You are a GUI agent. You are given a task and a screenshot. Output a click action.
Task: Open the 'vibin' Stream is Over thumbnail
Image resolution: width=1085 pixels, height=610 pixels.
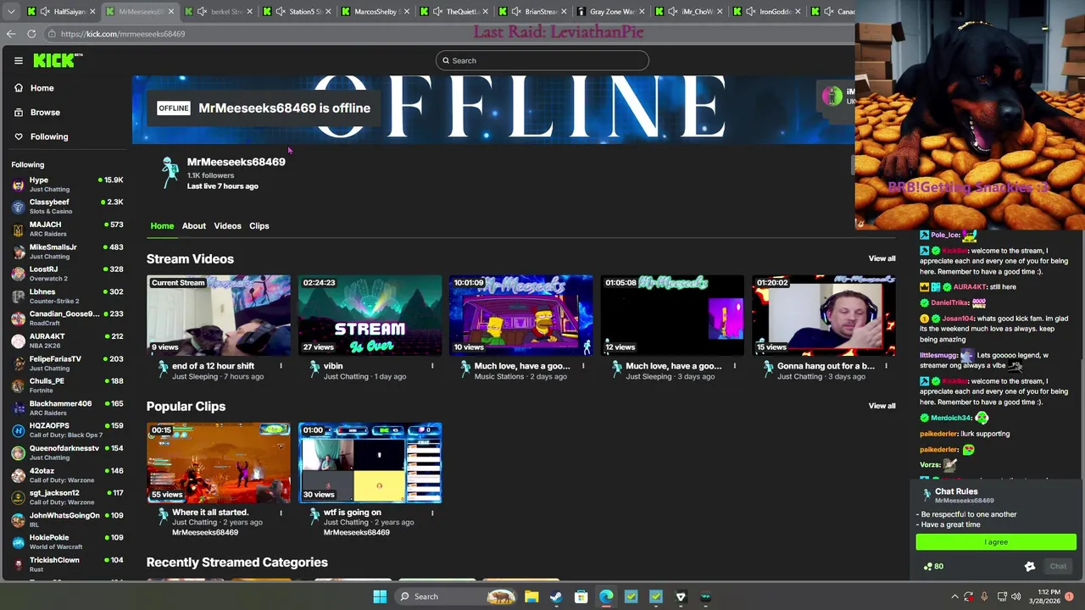tap(370, 315)
